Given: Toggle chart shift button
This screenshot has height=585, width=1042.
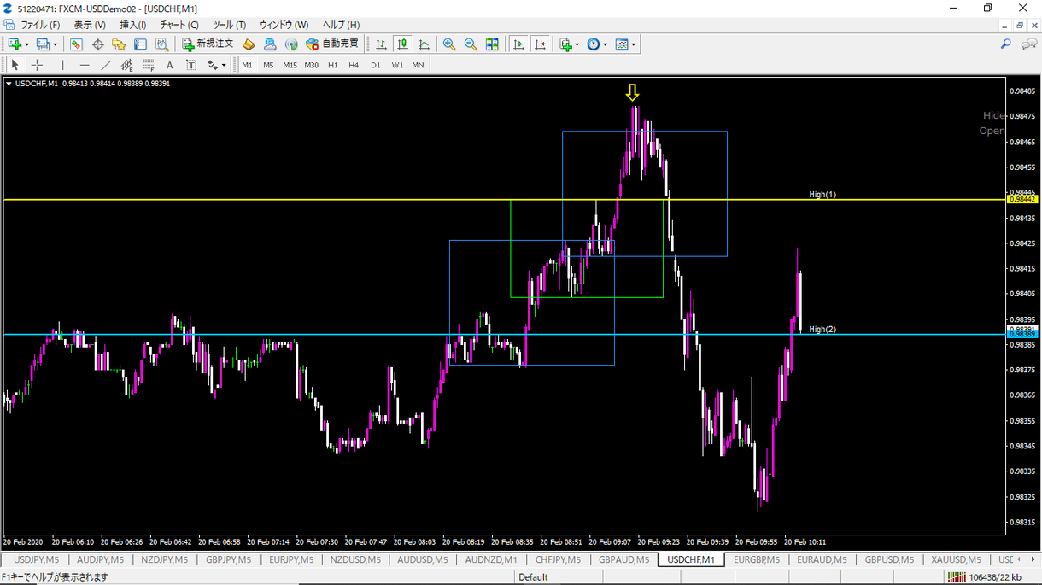Looking at the screenshot, I should point(540,44).
